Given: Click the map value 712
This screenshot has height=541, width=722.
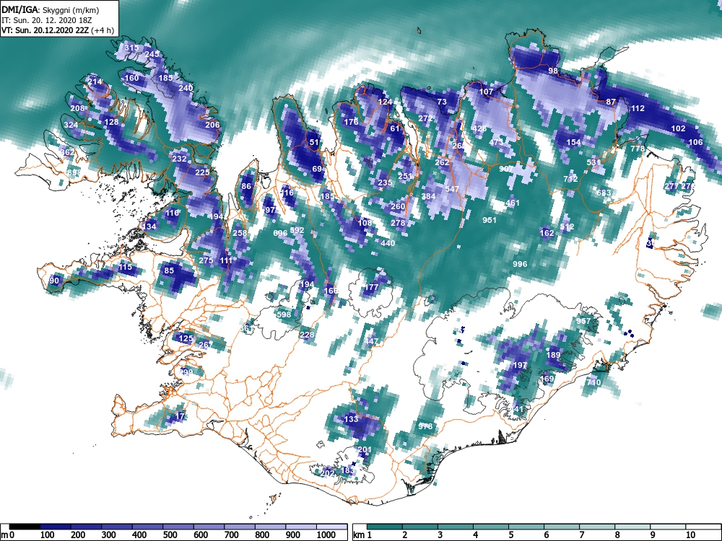Looking at the screenshot, I should [x=570, y=178].
